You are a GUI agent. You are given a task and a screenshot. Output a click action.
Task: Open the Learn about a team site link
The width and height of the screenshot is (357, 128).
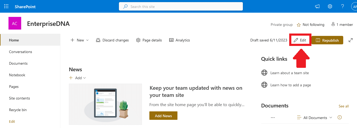tap(289, 73)
